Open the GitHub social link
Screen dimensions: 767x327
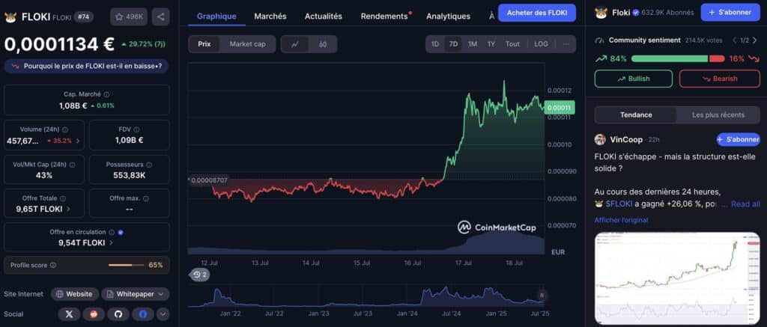click(118, 314)
